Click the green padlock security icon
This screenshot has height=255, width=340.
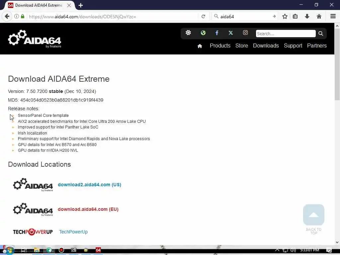click(x=23, y=17)
